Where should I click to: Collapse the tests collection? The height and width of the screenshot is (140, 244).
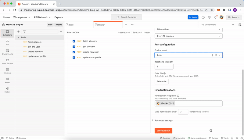pyautogui.click(x=19, y=37)
